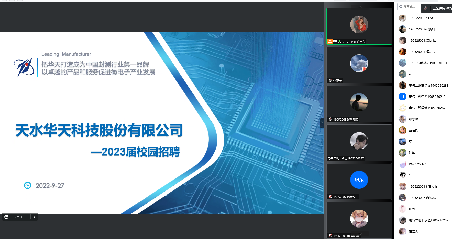The image size is (452, 239).
Task: Select member 韩若熙 in the participant list
Action: (x=413, y=130)
